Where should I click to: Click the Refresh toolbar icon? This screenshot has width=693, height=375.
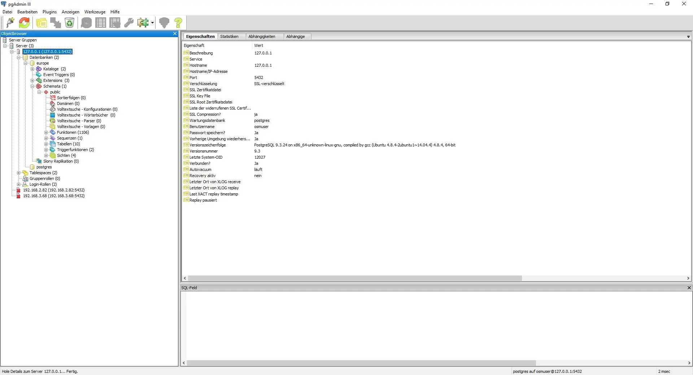point(24,23)
